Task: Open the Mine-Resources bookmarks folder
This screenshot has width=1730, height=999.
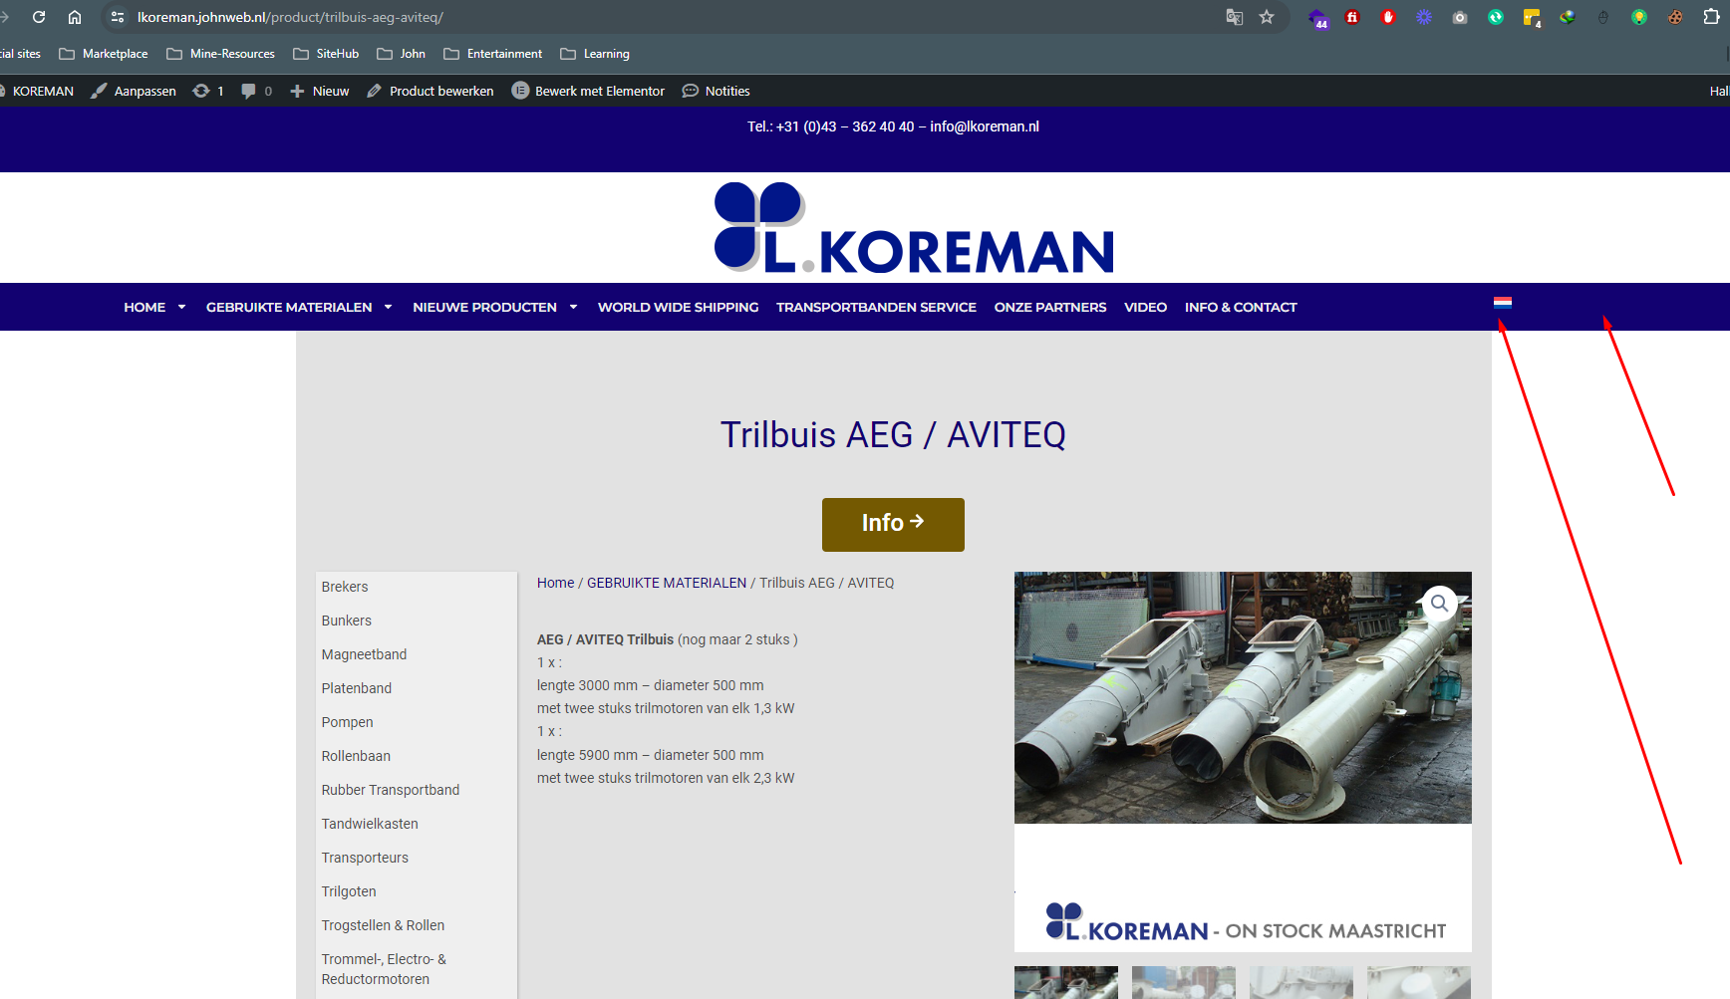Action: [221, 54]
